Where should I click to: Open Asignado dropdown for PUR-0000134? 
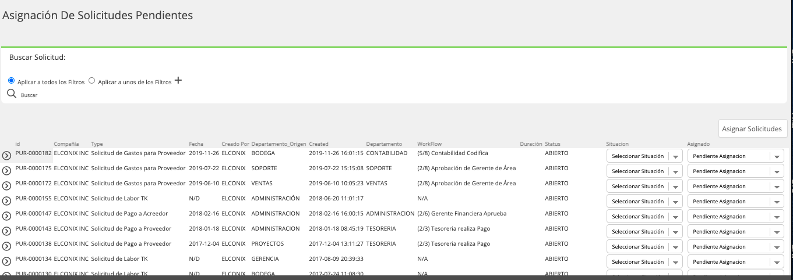[x=736, y=262]
